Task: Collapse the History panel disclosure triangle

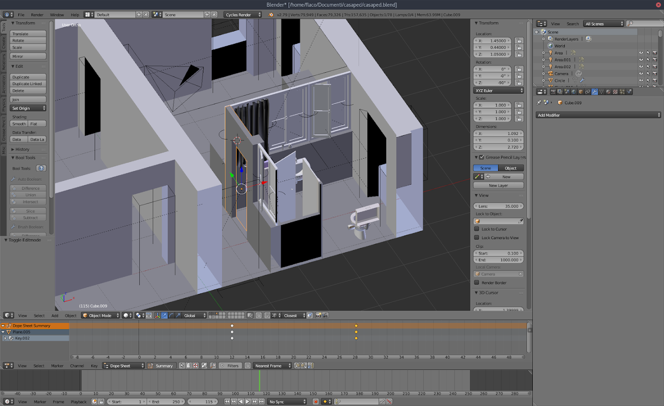Action: point(13,150)
